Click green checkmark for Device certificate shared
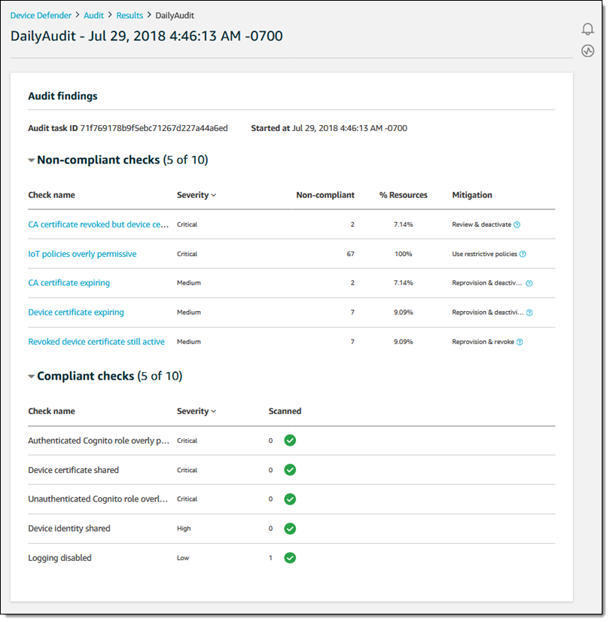This screenshot has height=622, width=610. tap(290, 470)
